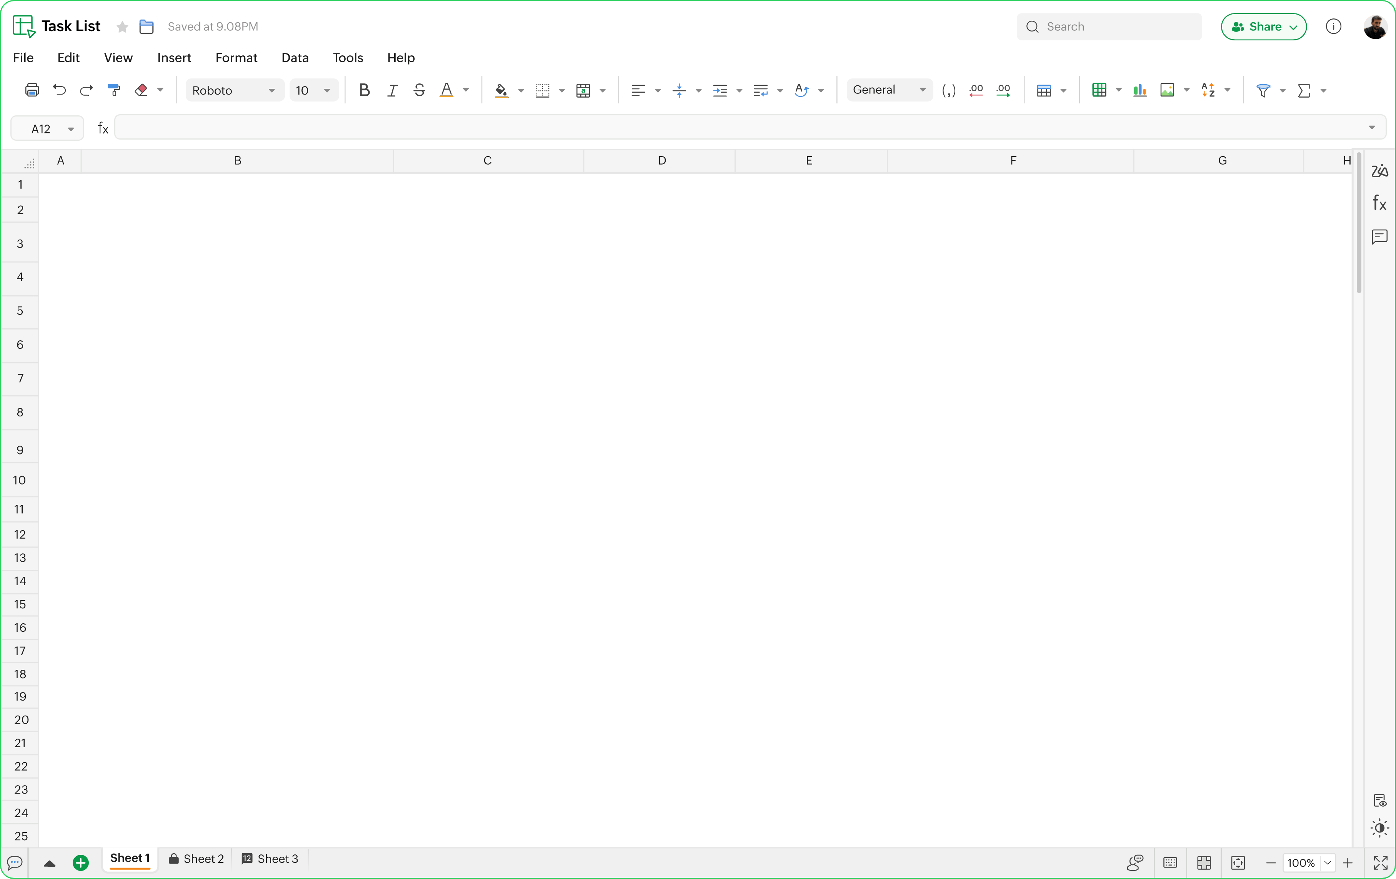Open the General number format dropdown

(x=889, y=90)
